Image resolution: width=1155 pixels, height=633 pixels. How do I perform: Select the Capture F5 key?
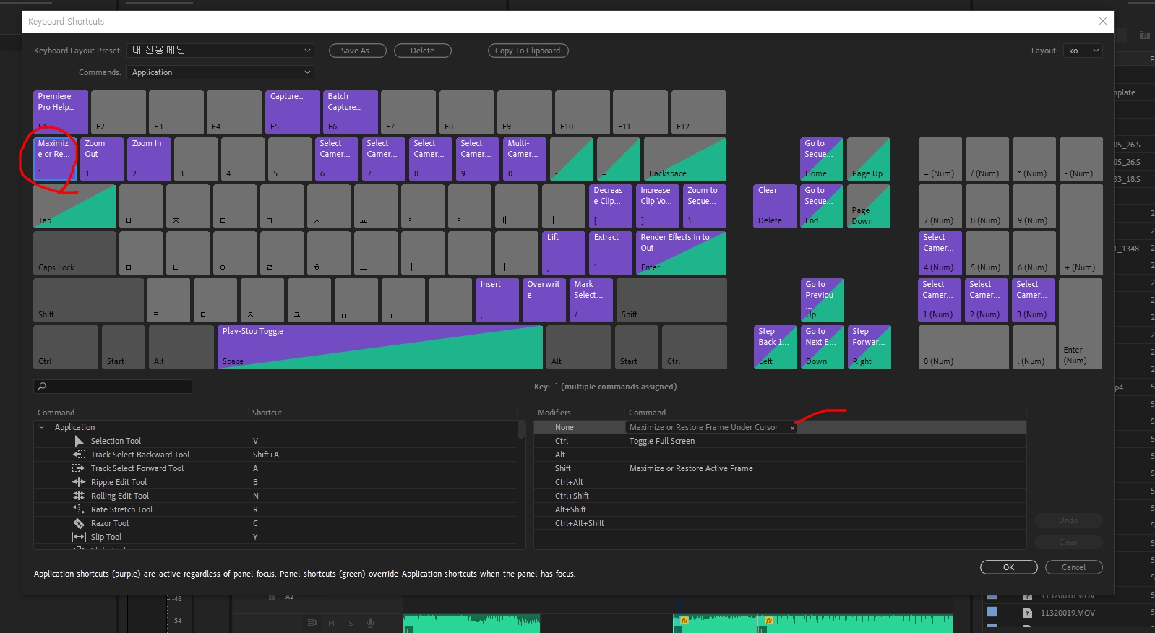[x=293, y=111]
